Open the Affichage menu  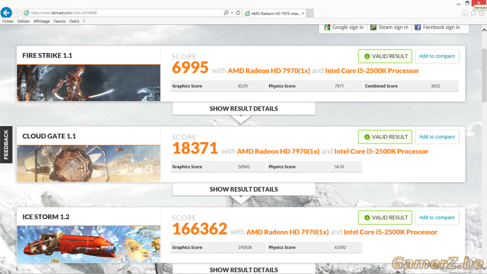[x=41, y=21]
